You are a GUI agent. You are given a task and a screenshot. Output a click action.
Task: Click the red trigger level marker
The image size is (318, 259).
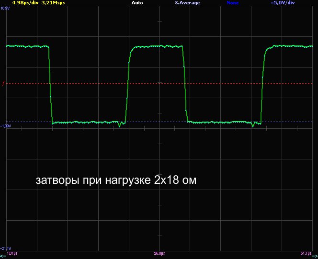click(x=3, y=83)
